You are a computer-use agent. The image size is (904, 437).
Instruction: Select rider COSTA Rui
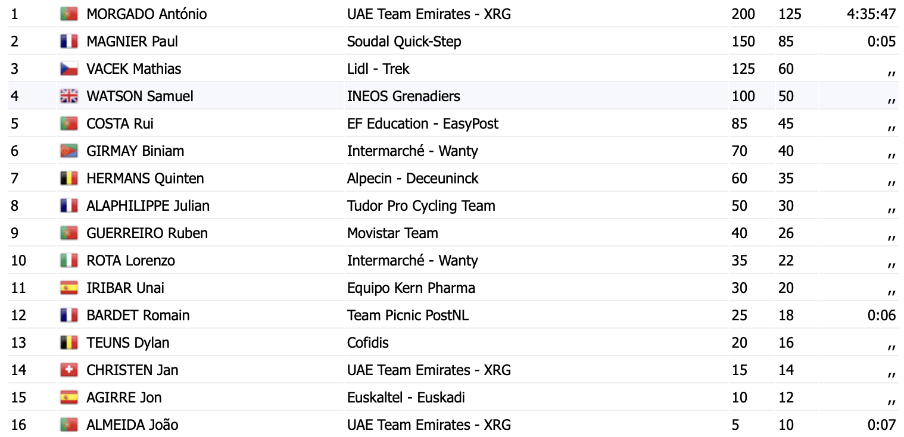120,123
